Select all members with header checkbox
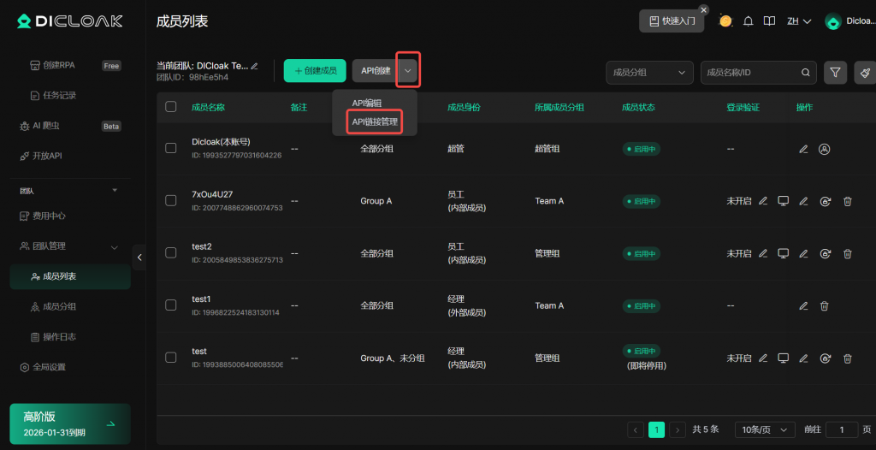The image size is (876, 450). (171, 107)
